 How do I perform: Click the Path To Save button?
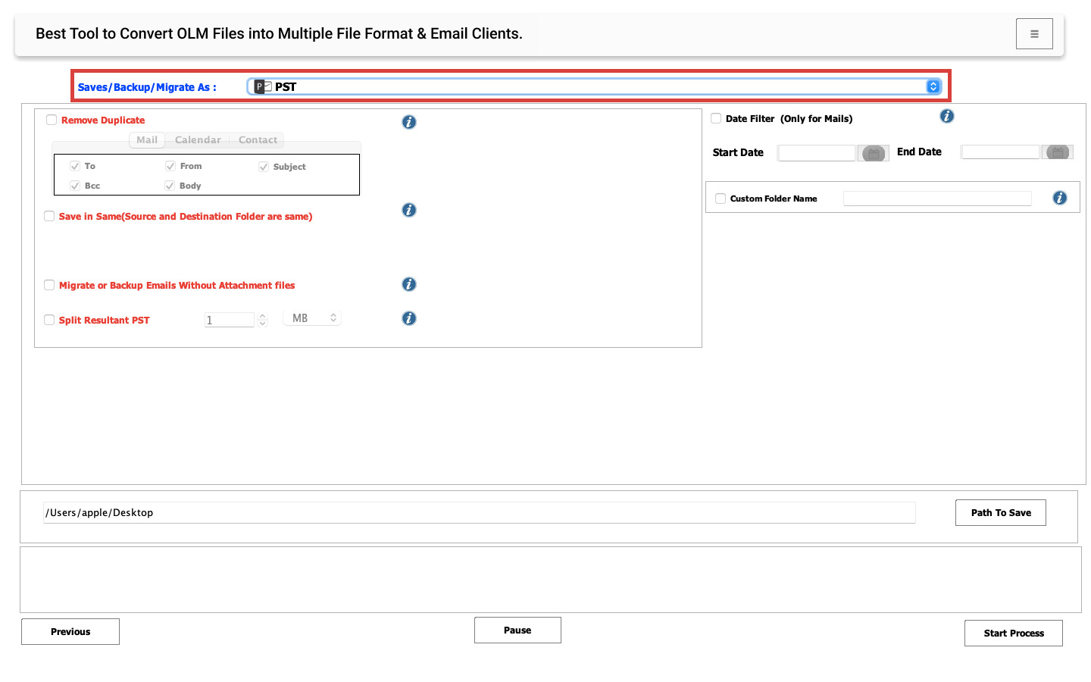click(x=1000, y=512)
